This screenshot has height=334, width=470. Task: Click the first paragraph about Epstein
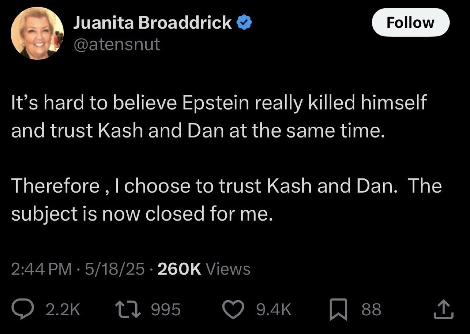(218, 116)
